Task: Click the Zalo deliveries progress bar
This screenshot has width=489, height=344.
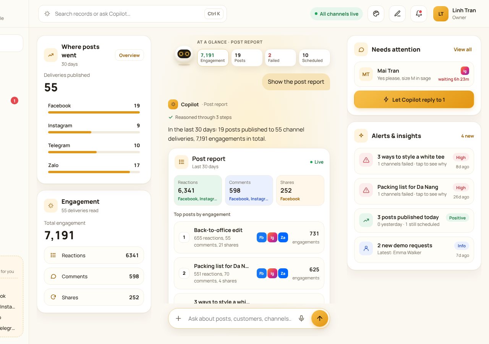Action: 94,172
